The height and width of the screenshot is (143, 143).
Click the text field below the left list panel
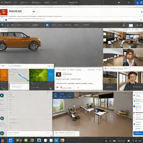tap(29, 134)
